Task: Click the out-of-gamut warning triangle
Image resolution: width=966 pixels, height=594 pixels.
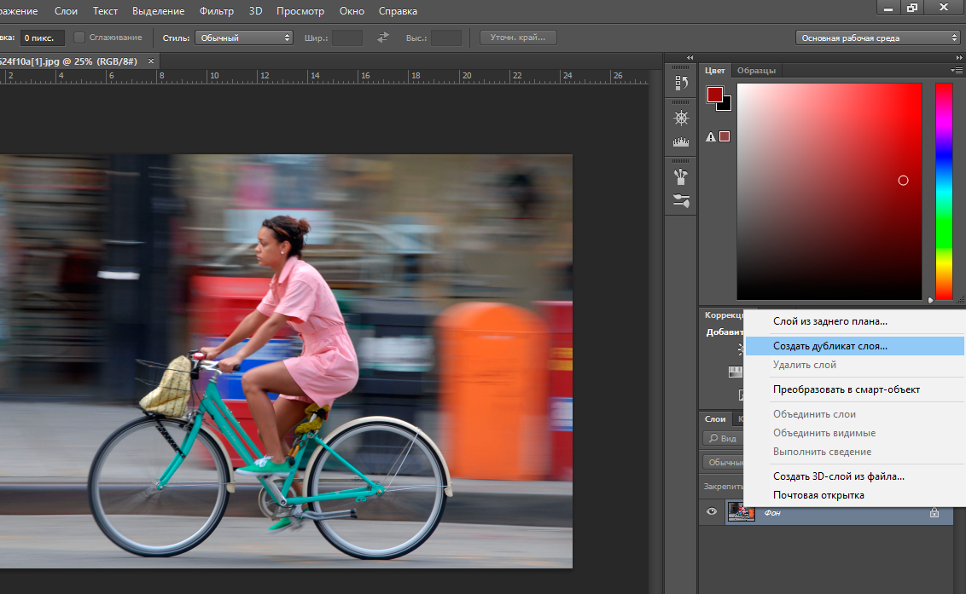Action: coord(710,136)
